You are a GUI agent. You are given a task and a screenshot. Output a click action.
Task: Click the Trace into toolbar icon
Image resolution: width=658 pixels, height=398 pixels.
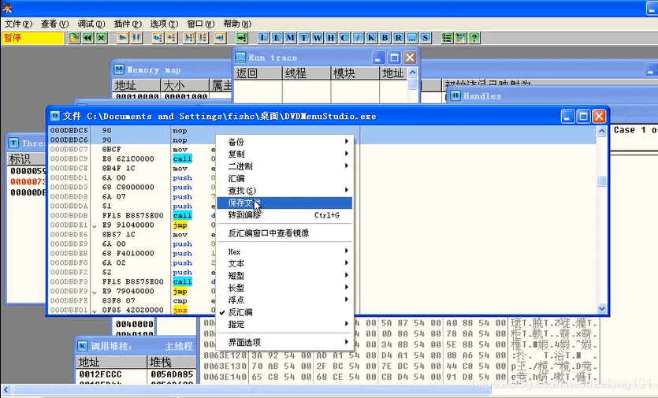189,38
